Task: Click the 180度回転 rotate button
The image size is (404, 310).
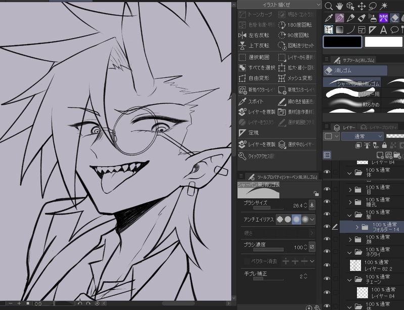Action: point(295,25)
